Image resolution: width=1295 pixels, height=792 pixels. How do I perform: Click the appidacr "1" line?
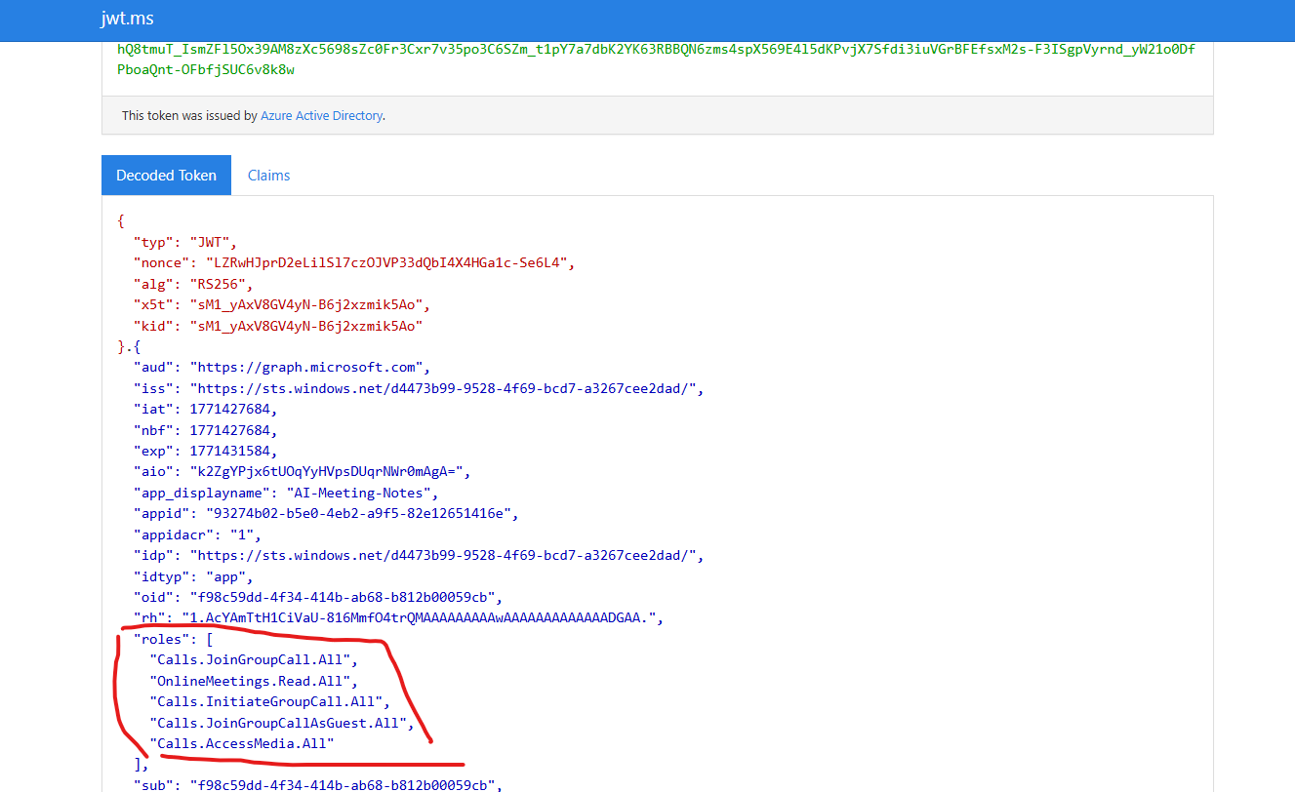click(197, 535)
